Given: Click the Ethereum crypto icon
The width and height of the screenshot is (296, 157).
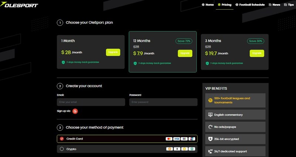Looking at the screenshot, I should point(176,149).
